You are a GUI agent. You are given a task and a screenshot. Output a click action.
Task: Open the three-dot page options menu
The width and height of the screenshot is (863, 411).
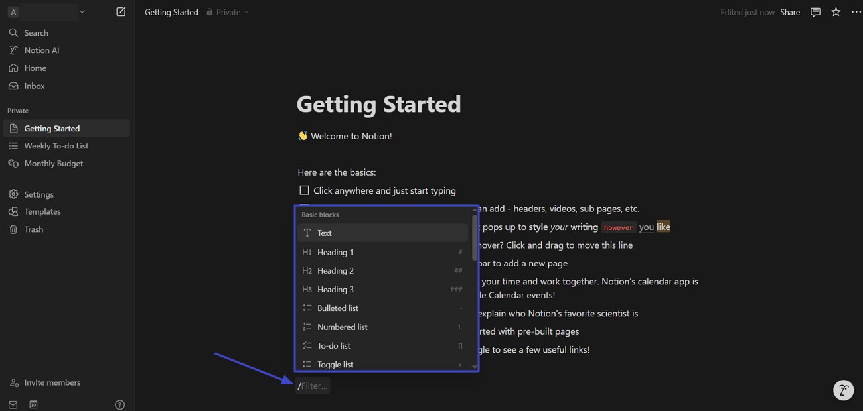856,12
